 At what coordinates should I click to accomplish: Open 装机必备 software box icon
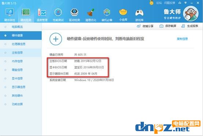(107, 12)
